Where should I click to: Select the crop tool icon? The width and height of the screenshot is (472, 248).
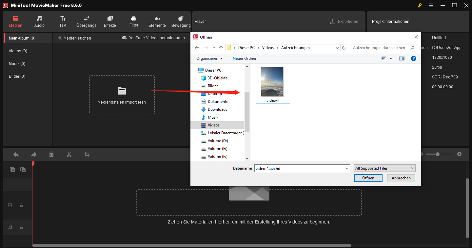pyautogui.click(x=87, y=154)
